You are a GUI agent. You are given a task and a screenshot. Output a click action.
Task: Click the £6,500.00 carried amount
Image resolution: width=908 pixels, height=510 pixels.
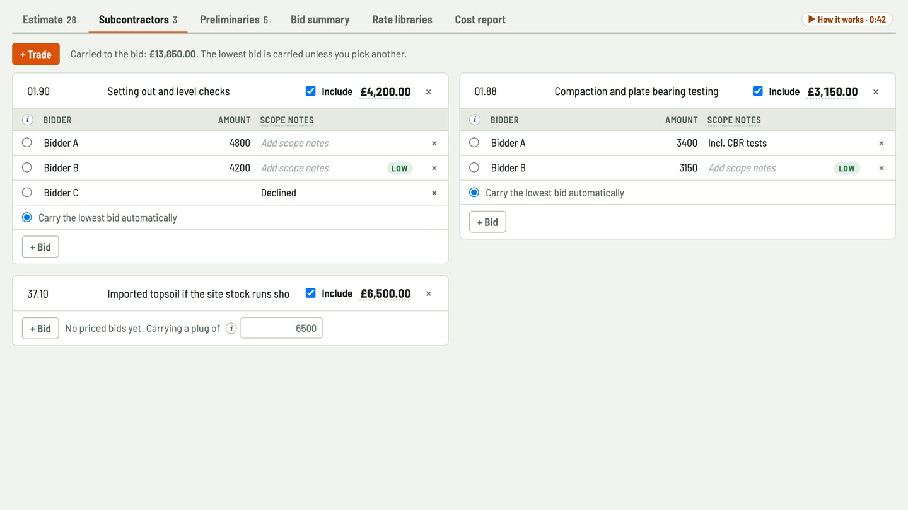click(x=385, y=293)
